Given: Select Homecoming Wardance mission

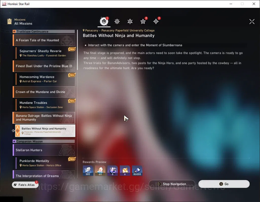Looking at the screenshot, I should (x=45, y=79).
